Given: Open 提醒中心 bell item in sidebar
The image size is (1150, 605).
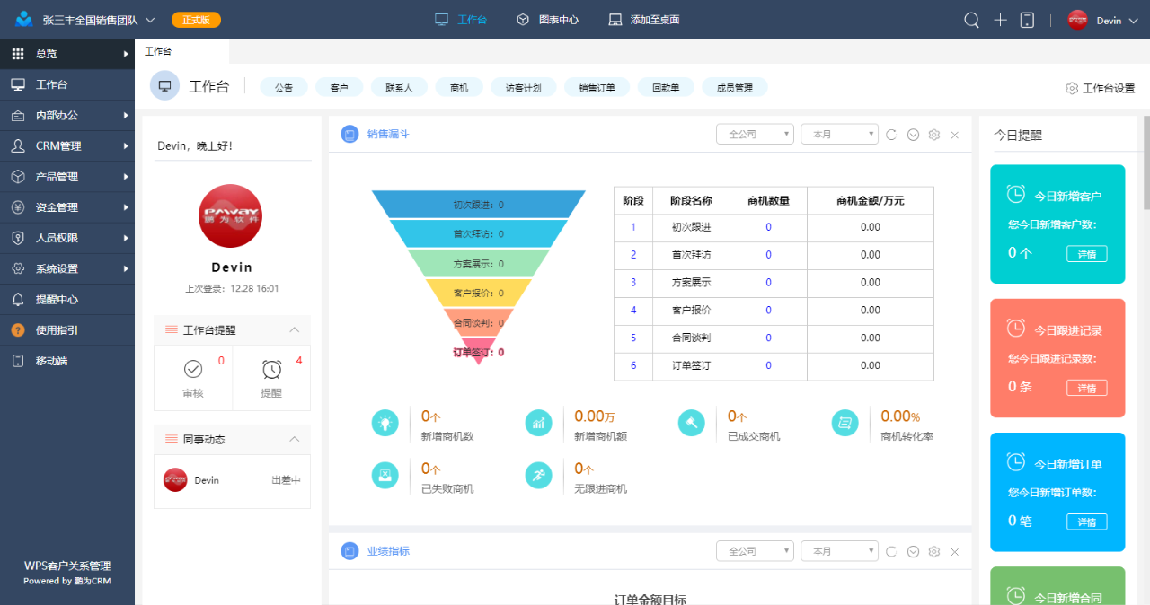Looking at the screenshot, I should tap(57, 299).
